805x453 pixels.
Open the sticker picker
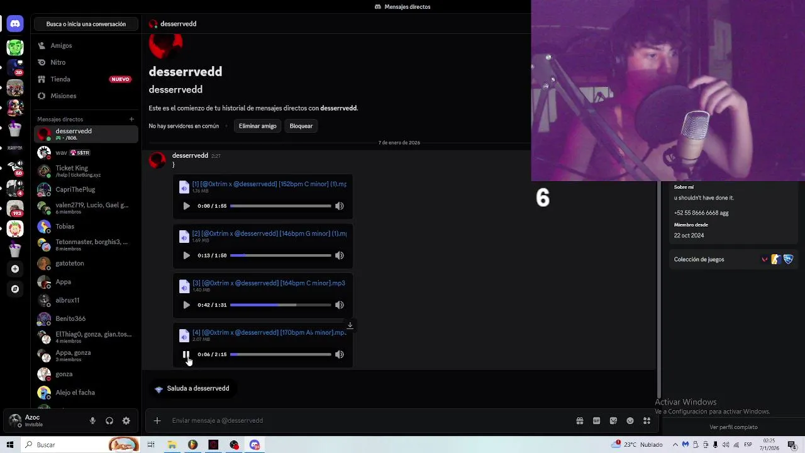[x=613, y=421]
